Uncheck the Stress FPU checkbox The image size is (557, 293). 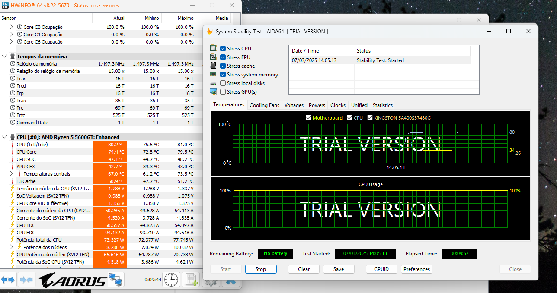223,57
